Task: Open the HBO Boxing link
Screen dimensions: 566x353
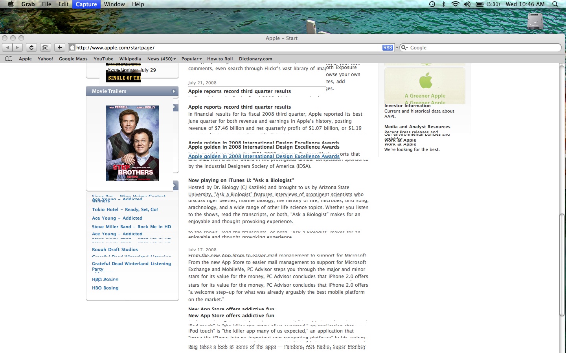Action: [x=105, y=288]
